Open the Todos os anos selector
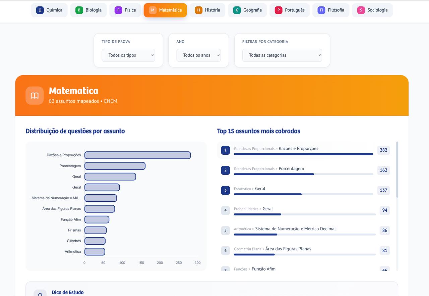The image size is (429, 296). click(x=199, y=55)
